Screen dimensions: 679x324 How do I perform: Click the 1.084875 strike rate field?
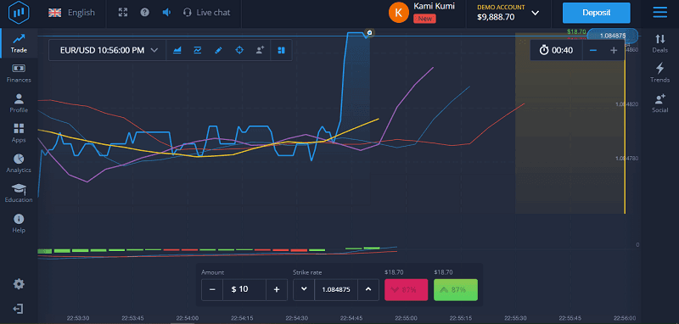(x=336, y=289)
